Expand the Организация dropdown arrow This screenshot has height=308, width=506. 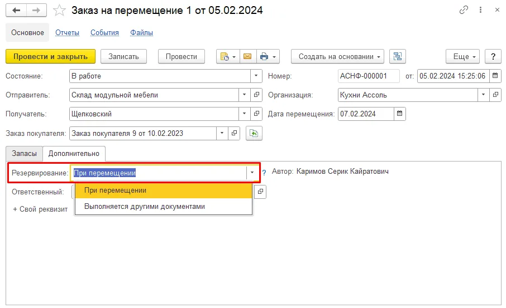point(483,95)
